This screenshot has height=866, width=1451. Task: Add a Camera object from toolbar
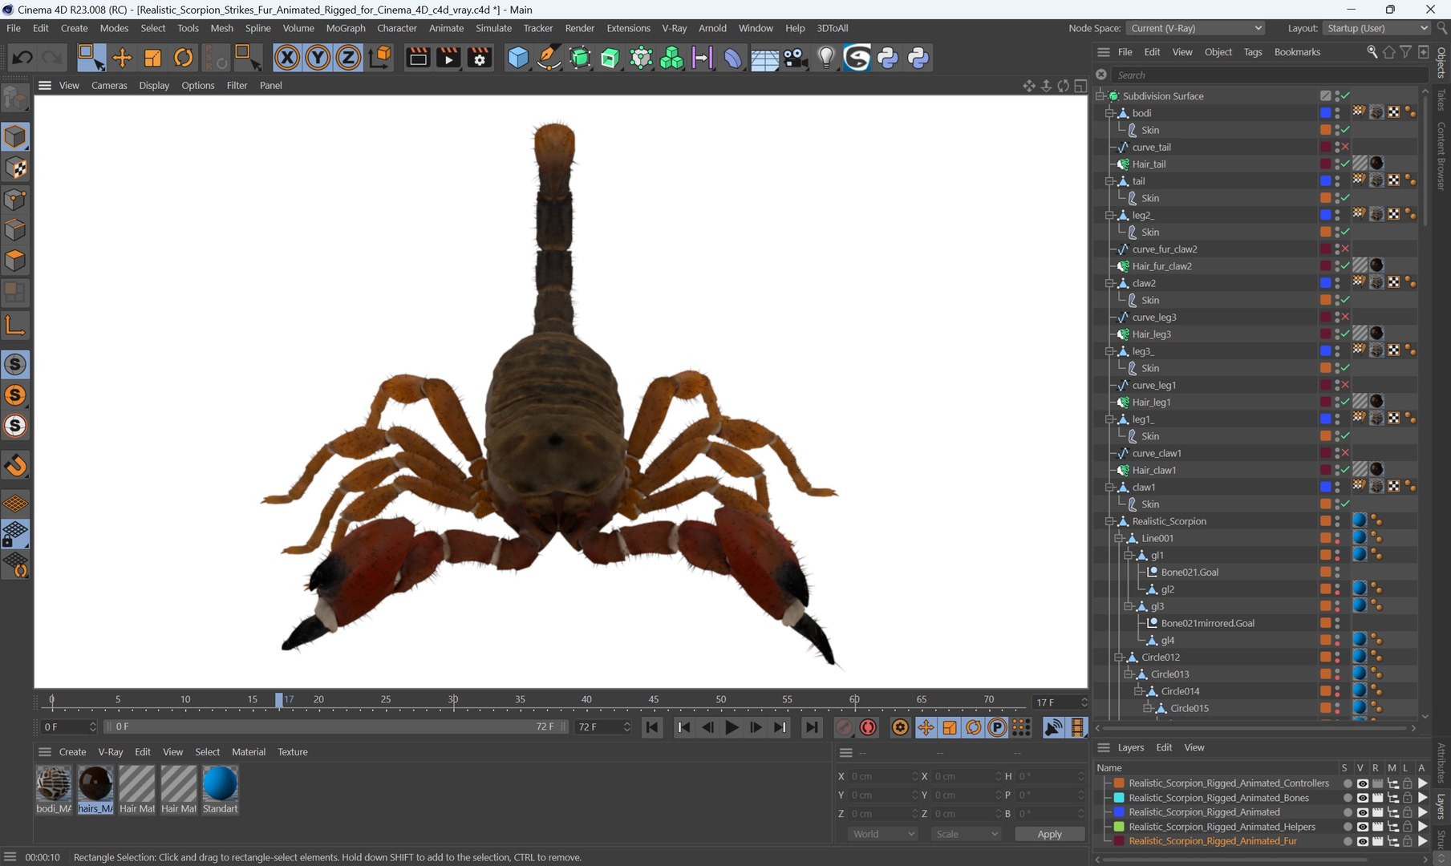point(795,58)
